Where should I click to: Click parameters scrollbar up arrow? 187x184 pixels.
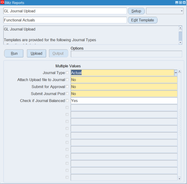180,71
